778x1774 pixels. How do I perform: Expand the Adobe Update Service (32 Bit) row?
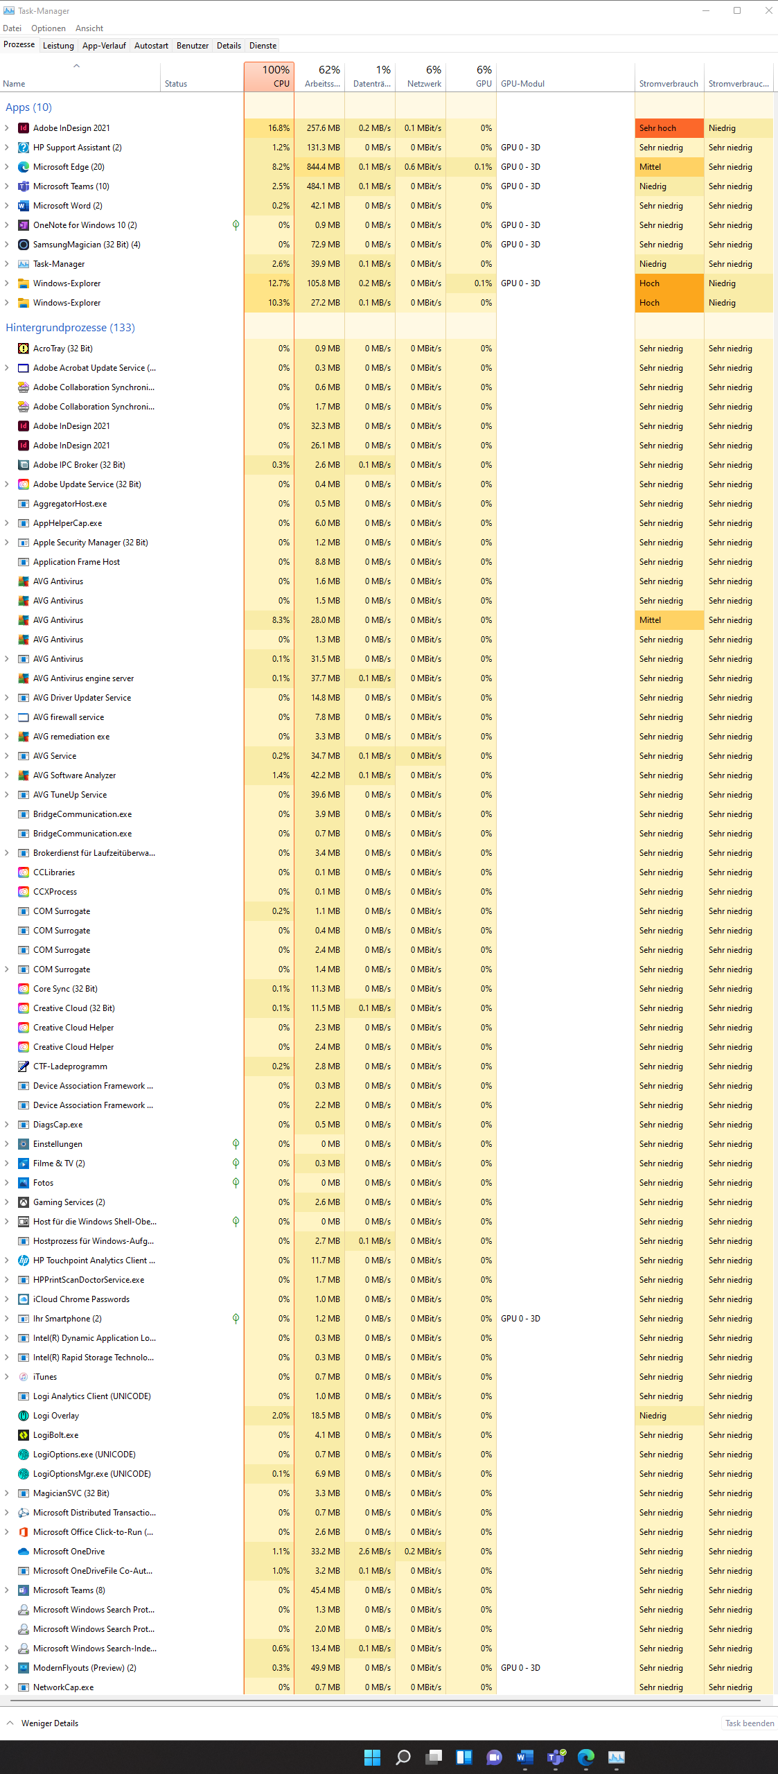point(7,484)
